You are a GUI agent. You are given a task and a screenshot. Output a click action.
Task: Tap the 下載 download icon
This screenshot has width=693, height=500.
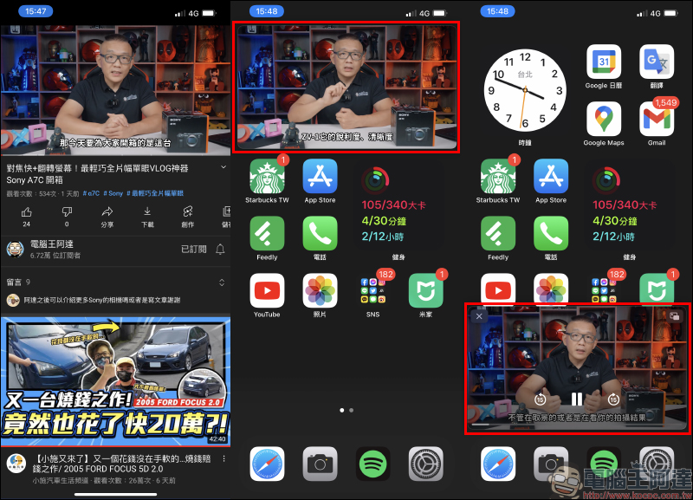147,211
